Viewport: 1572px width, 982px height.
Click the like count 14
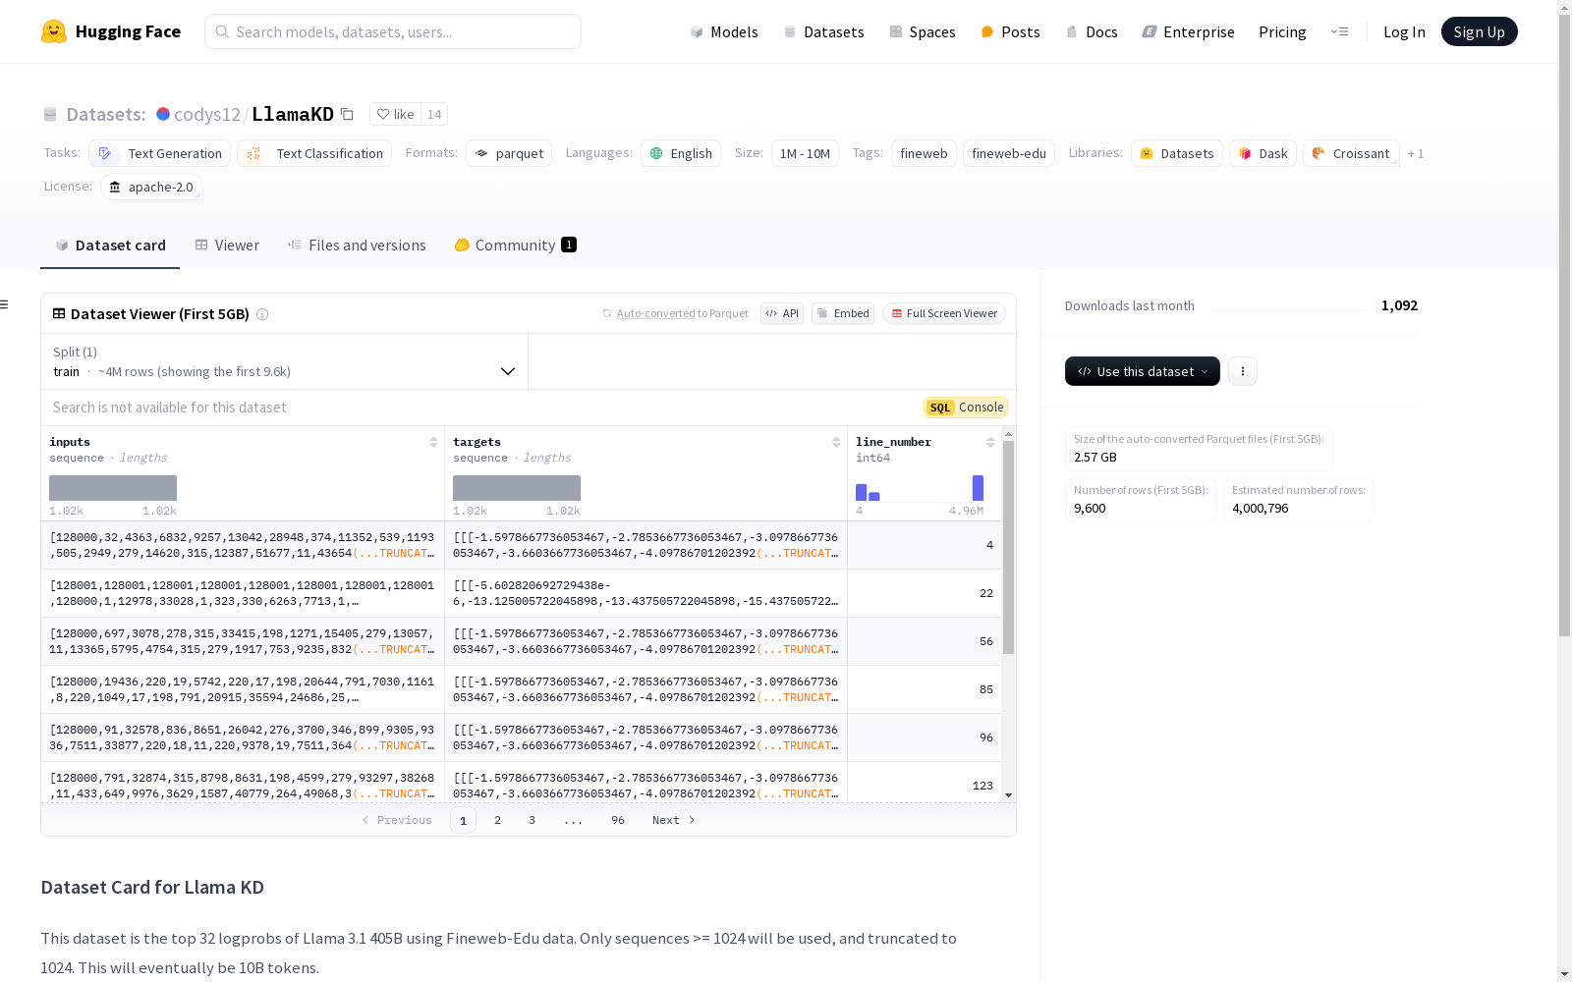point(434,114)
